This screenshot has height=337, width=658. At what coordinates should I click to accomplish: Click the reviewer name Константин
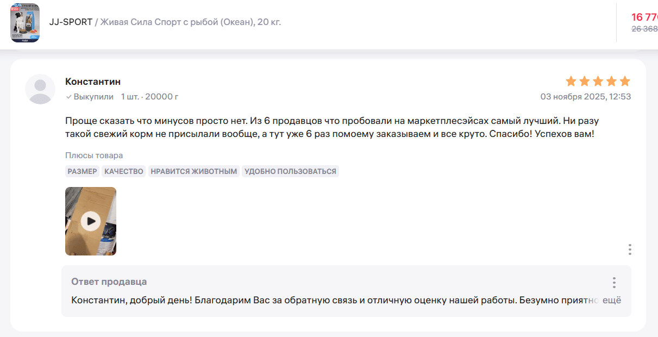(x=93, y=82)
